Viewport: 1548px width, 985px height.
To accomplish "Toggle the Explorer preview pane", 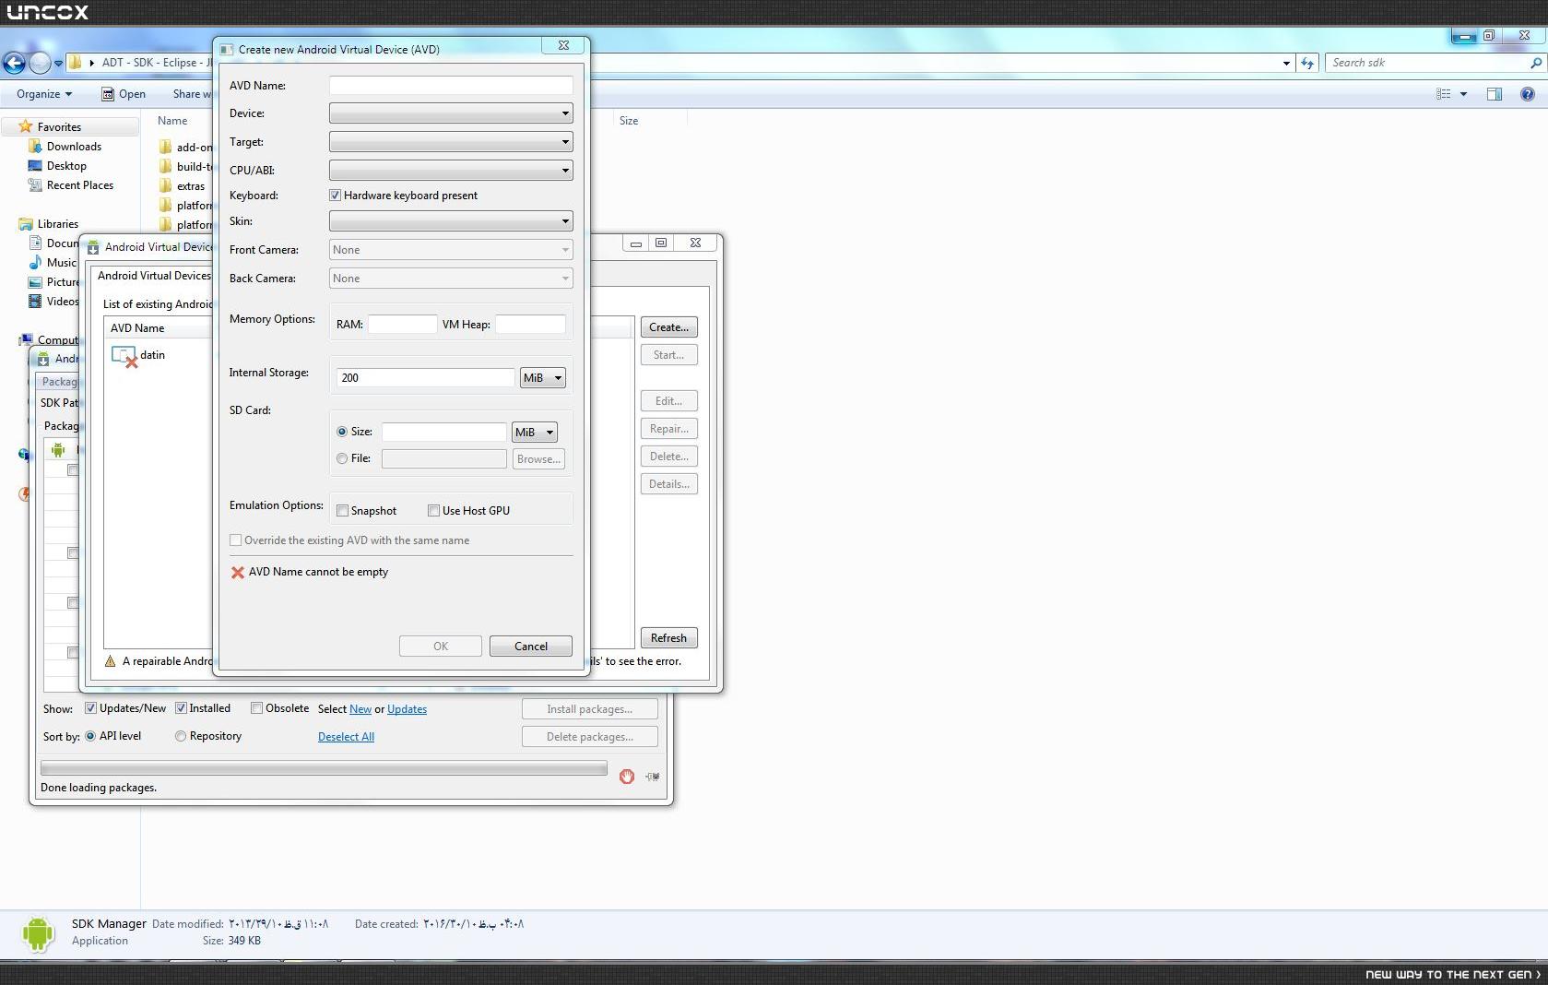I will [1495, 94].
